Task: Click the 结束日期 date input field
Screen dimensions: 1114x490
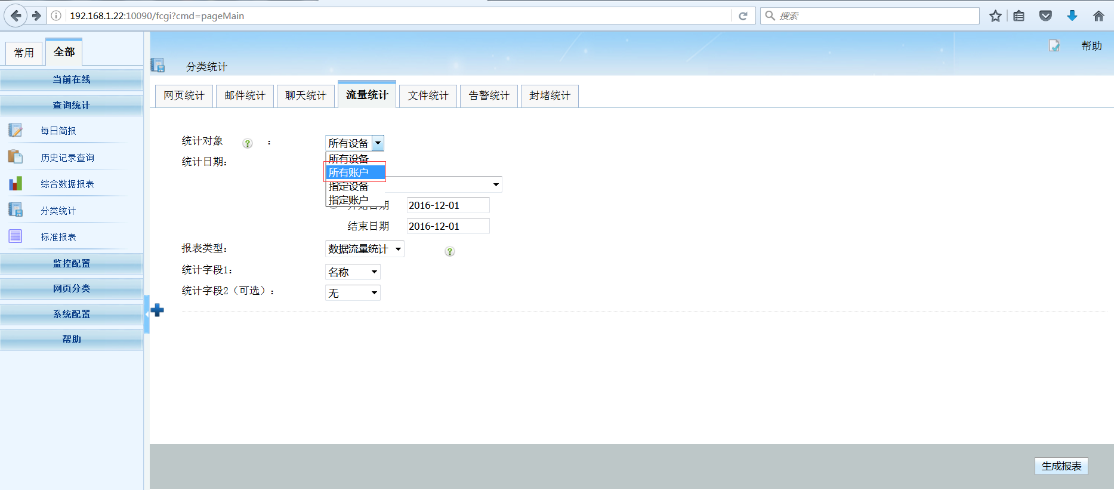Action: (x=448, y=226)
